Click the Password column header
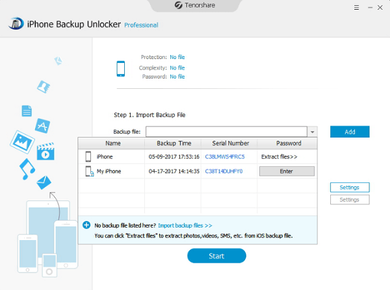This screenshot has height=290, width=390. coord(287,143)
